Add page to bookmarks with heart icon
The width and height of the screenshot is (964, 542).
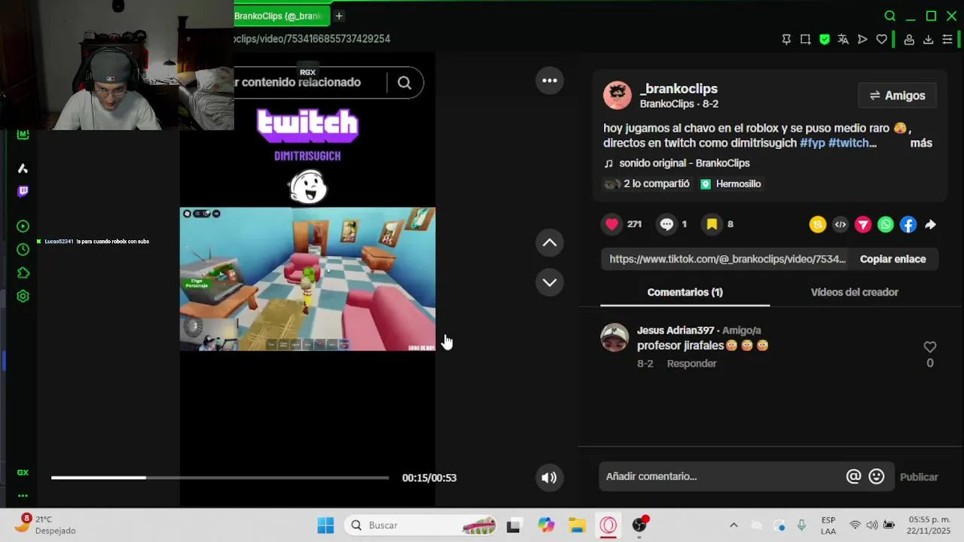click(882, 39)
